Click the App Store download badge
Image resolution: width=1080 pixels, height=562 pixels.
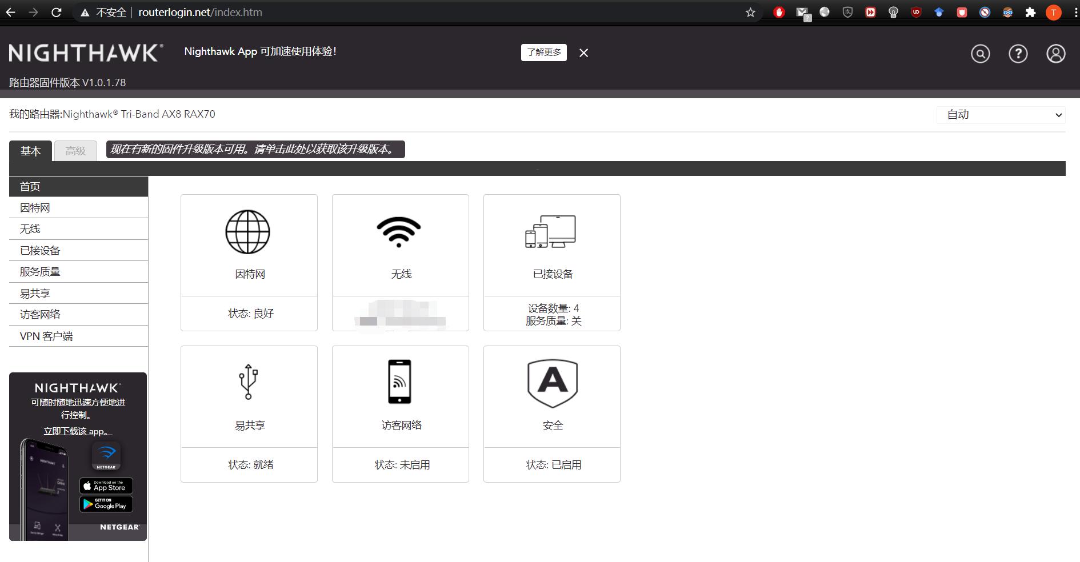pos(106,485)
